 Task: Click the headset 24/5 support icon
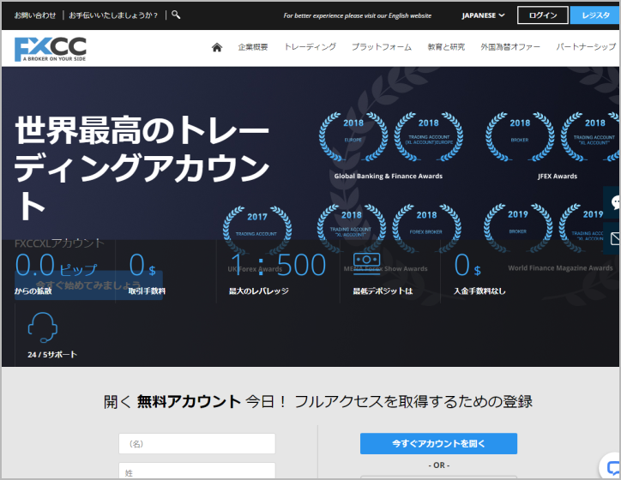(x=43, y=327)
